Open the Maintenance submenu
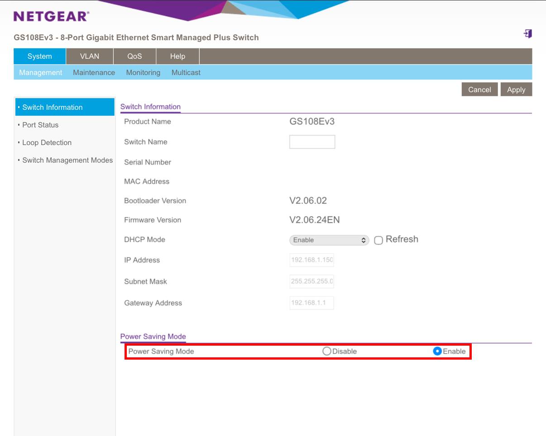 (94, 72)
